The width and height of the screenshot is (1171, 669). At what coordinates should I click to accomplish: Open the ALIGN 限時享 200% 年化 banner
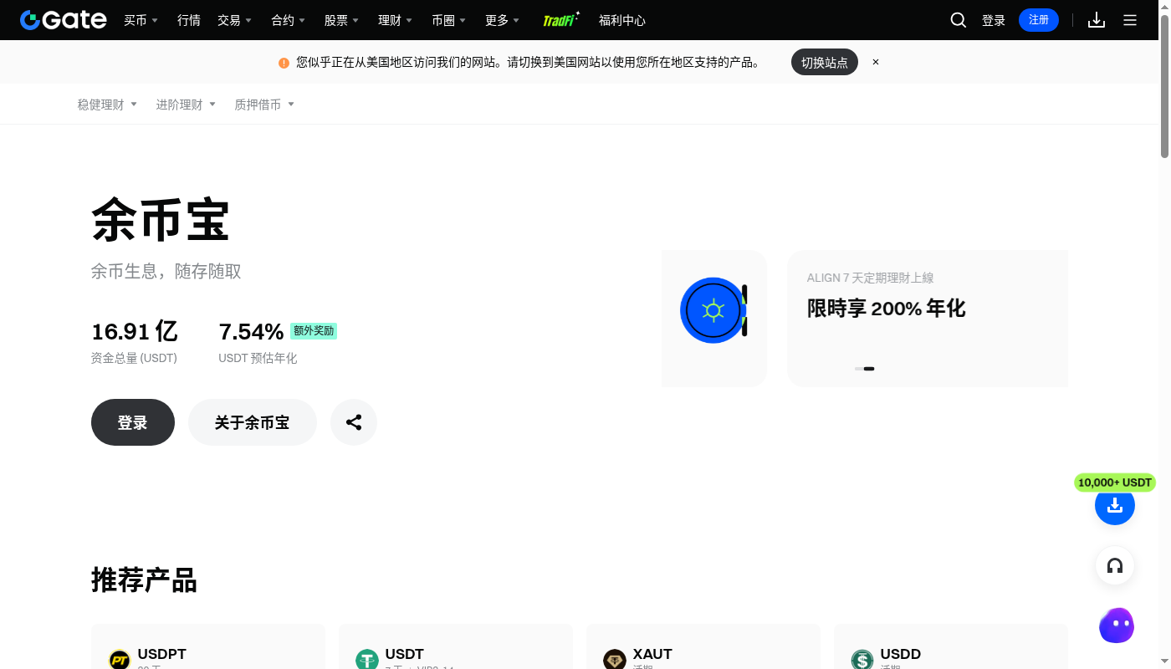pyautogui.click(x=928, y=319)
